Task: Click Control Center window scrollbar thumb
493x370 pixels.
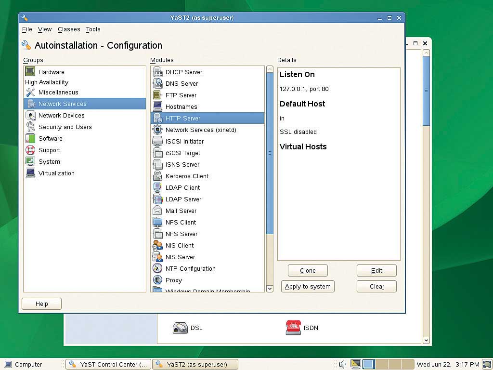Action: [x=427, y=91]
